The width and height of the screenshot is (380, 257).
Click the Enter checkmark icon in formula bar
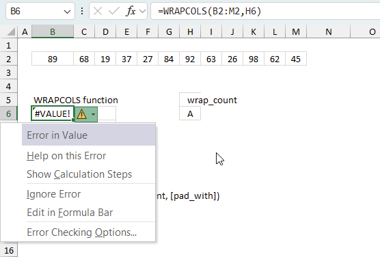coord(114,11)
